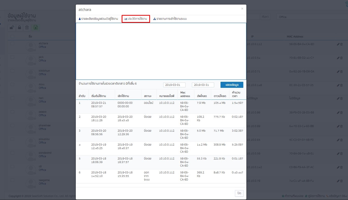
Task: Tick the checkbox next to peepo
Action: [x=12, y=112]
